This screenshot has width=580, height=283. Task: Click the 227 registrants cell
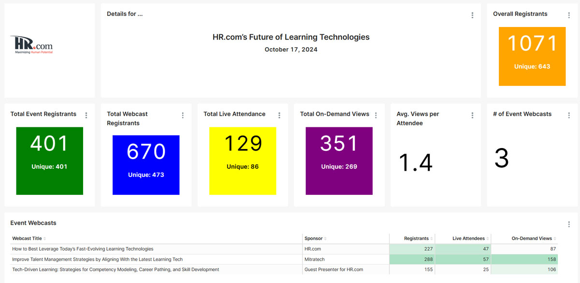[x=412, y=249]
